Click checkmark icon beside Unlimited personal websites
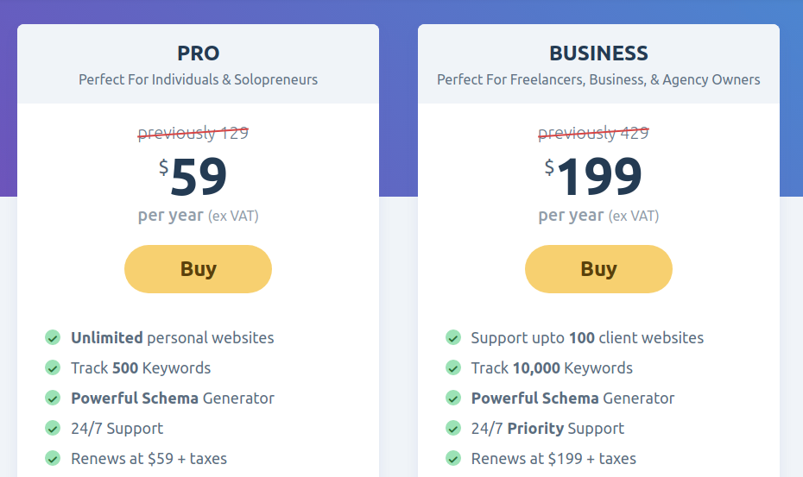Screen dimensions: 803x477 53,338
